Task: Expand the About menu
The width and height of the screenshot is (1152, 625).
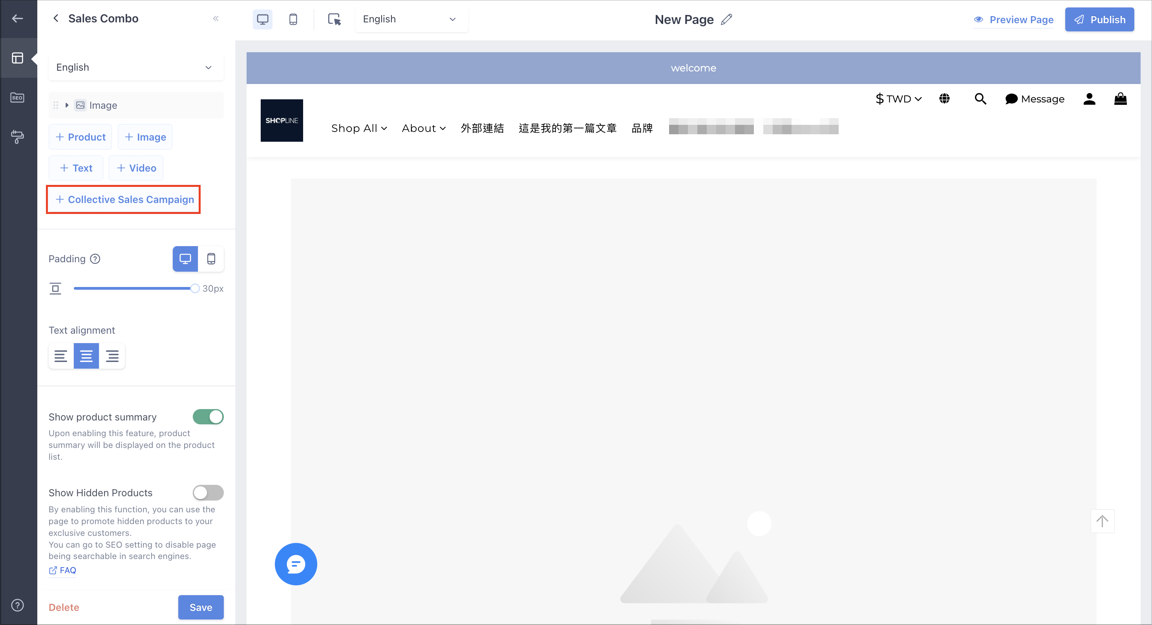Action: pyautogui.click(x=424, y=128)
